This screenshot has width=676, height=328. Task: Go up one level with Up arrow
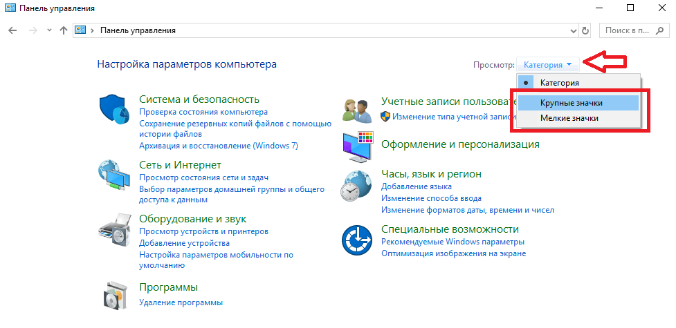coord(64,31)
